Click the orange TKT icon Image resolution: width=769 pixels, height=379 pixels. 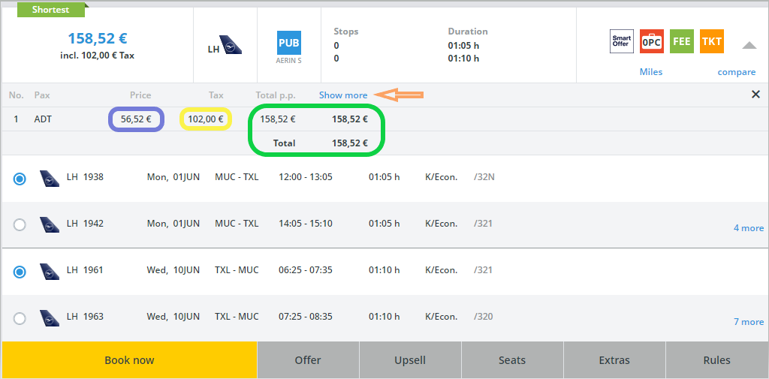tap(711, 42)
